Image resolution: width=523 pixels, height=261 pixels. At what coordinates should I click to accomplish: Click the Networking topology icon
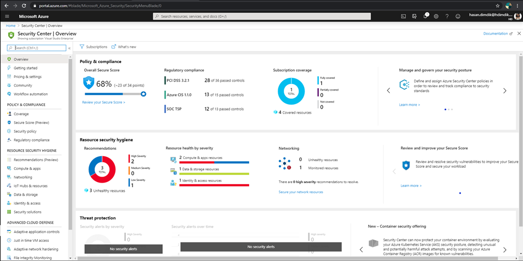coord(284,163)
